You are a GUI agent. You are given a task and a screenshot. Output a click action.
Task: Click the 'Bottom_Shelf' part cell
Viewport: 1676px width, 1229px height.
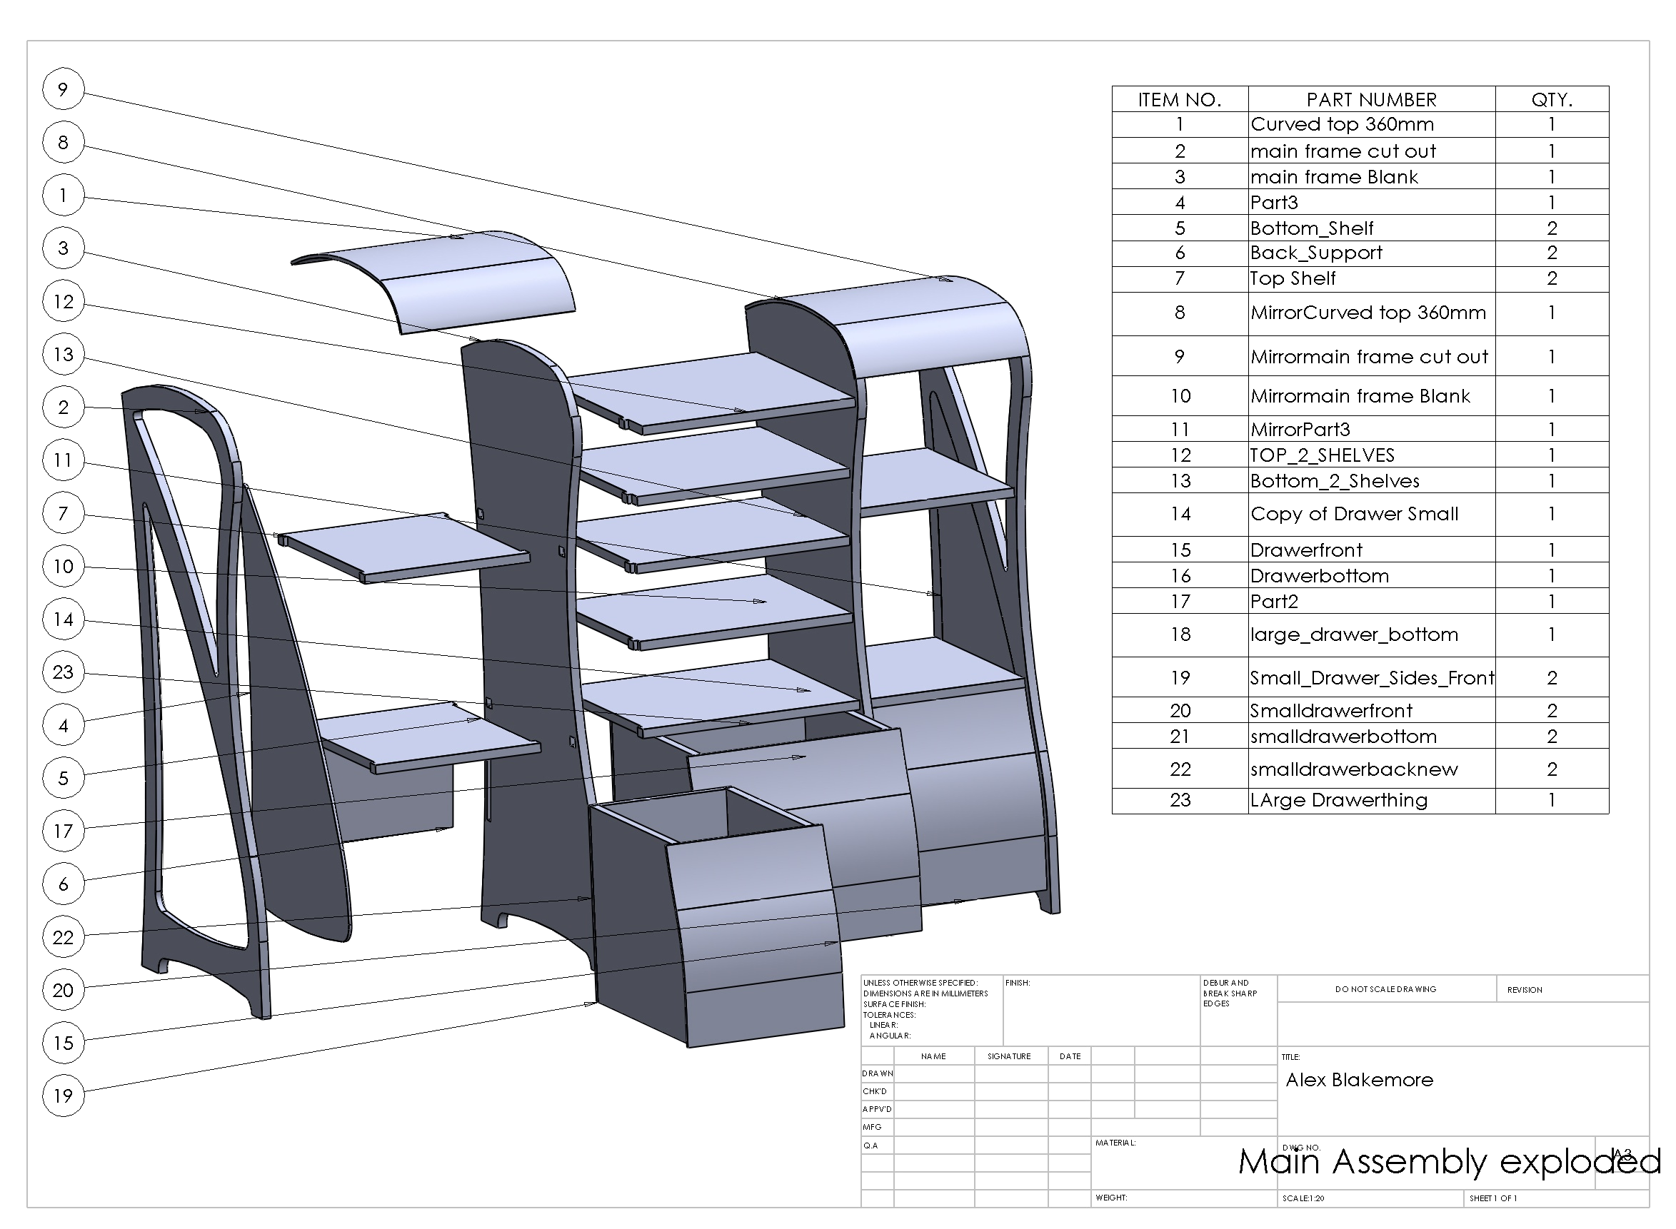click(1371, 228)
